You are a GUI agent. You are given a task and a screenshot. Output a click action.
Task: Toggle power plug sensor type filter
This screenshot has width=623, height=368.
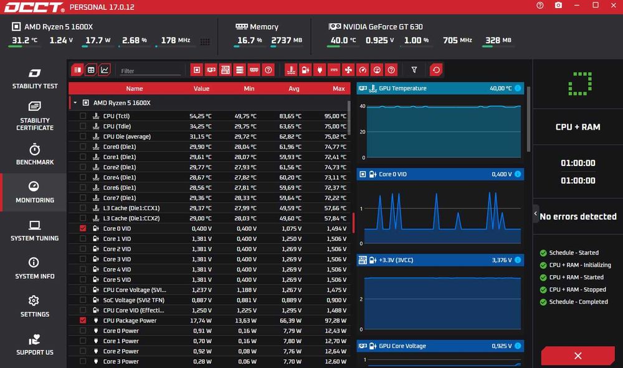320,70
